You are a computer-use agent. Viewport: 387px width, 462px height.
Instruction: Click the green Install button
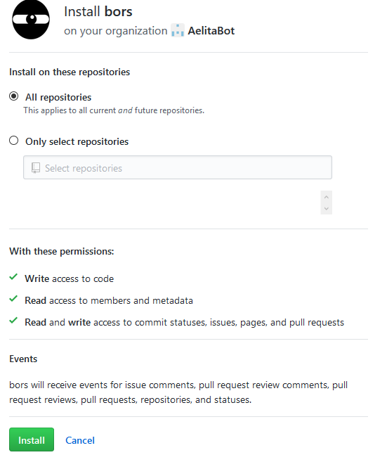click(32, 439)
